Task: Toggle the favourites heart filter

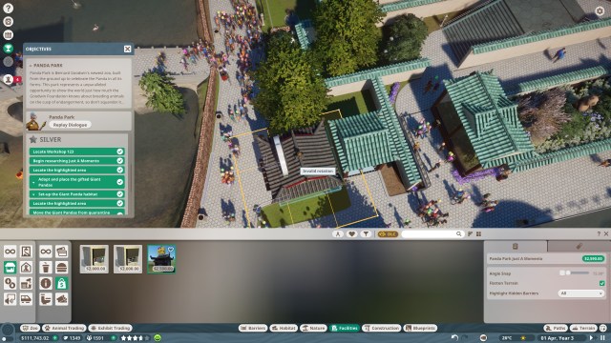Action: 352,233
